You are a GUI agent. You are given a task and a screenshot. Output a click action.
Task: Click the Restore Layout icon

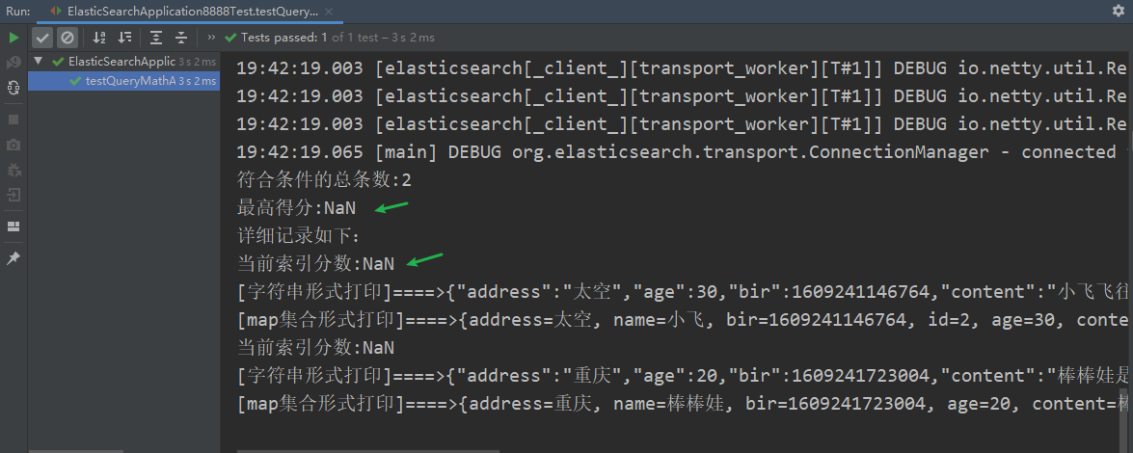(x=13, y=226)
